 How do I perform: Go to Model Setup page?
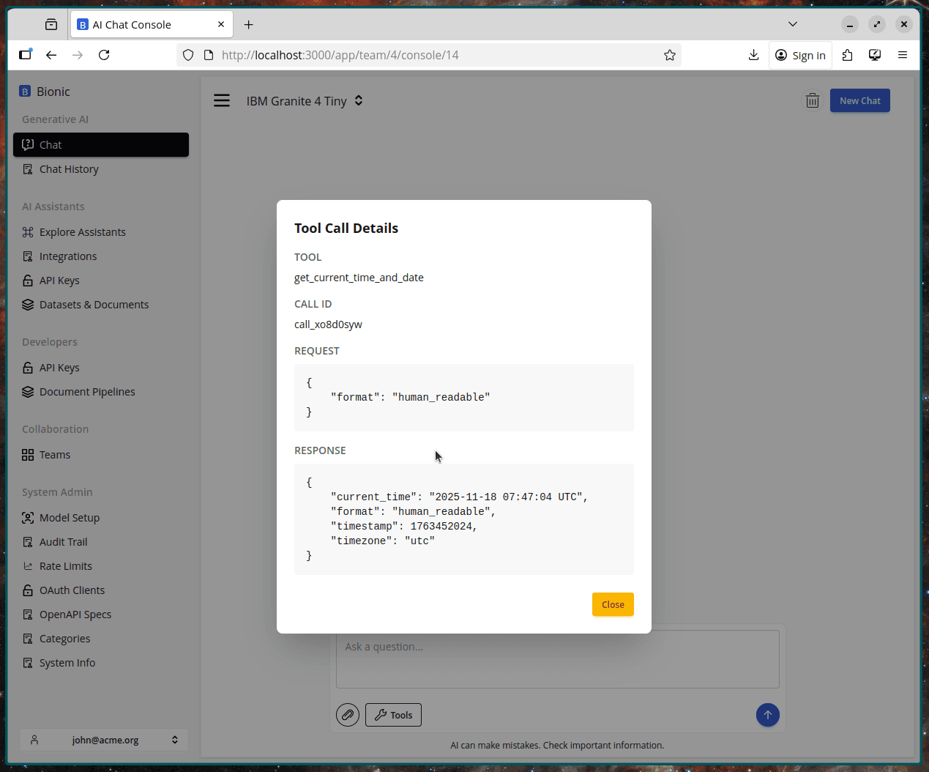69,518
